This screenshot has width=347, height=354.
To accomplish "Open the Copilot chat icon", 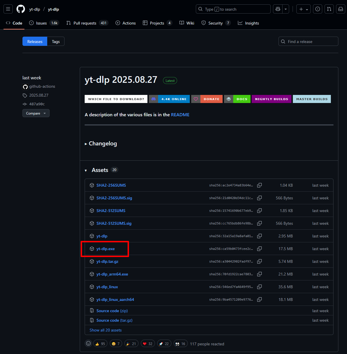I will [278, 9].
